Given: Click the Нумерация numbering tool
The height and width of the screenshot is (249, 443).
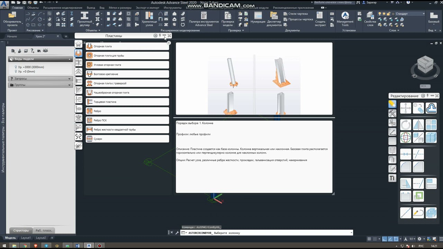Looking at the screenshot, I should [258, 18].
